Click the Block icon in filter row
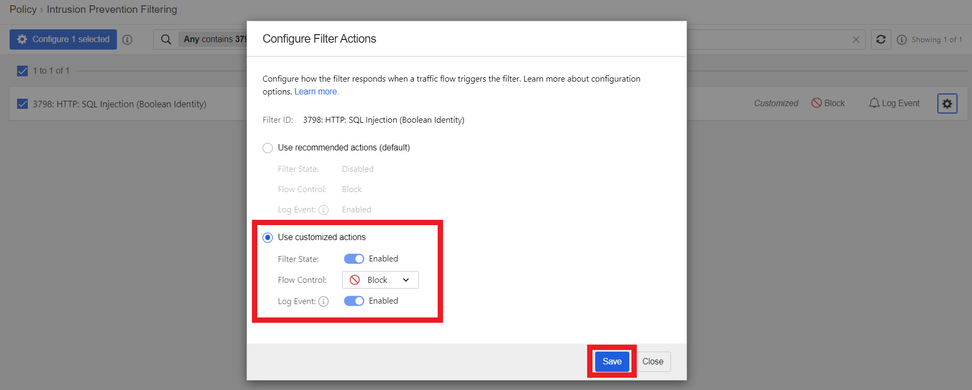This screenshot has height=390, width=972. coord(817,103)
